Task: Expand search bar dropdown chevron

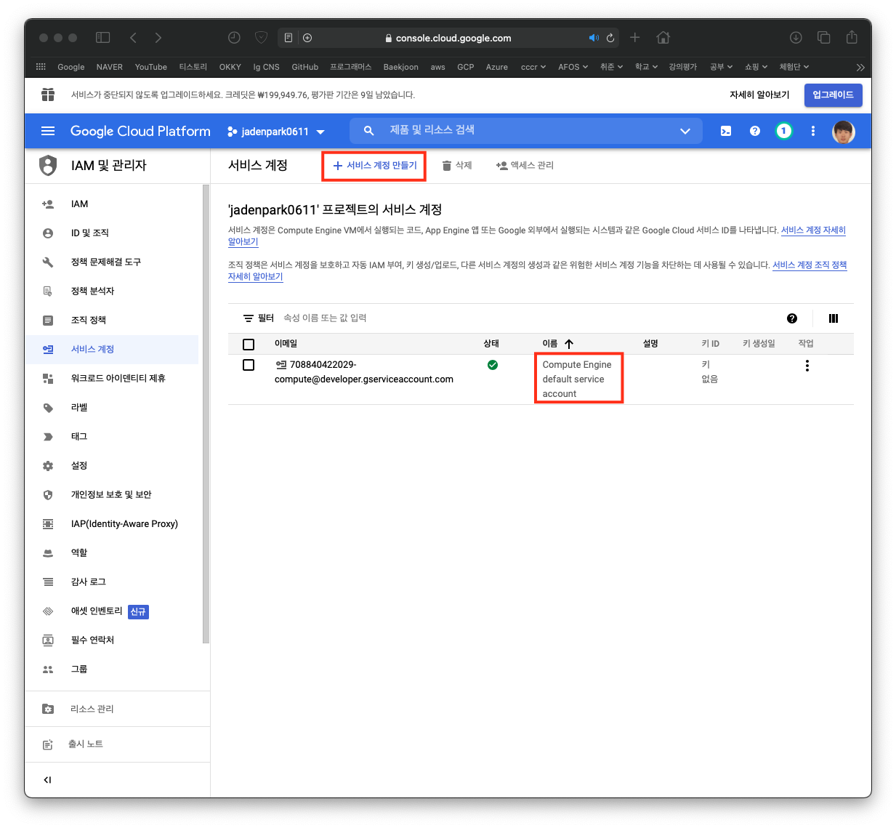Action: (x=685, y=132)
